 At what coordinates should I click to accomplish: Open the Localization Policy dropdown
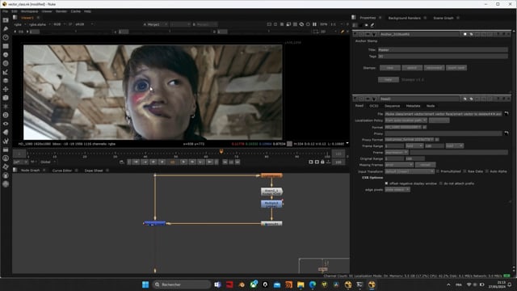tap(406, 120)
